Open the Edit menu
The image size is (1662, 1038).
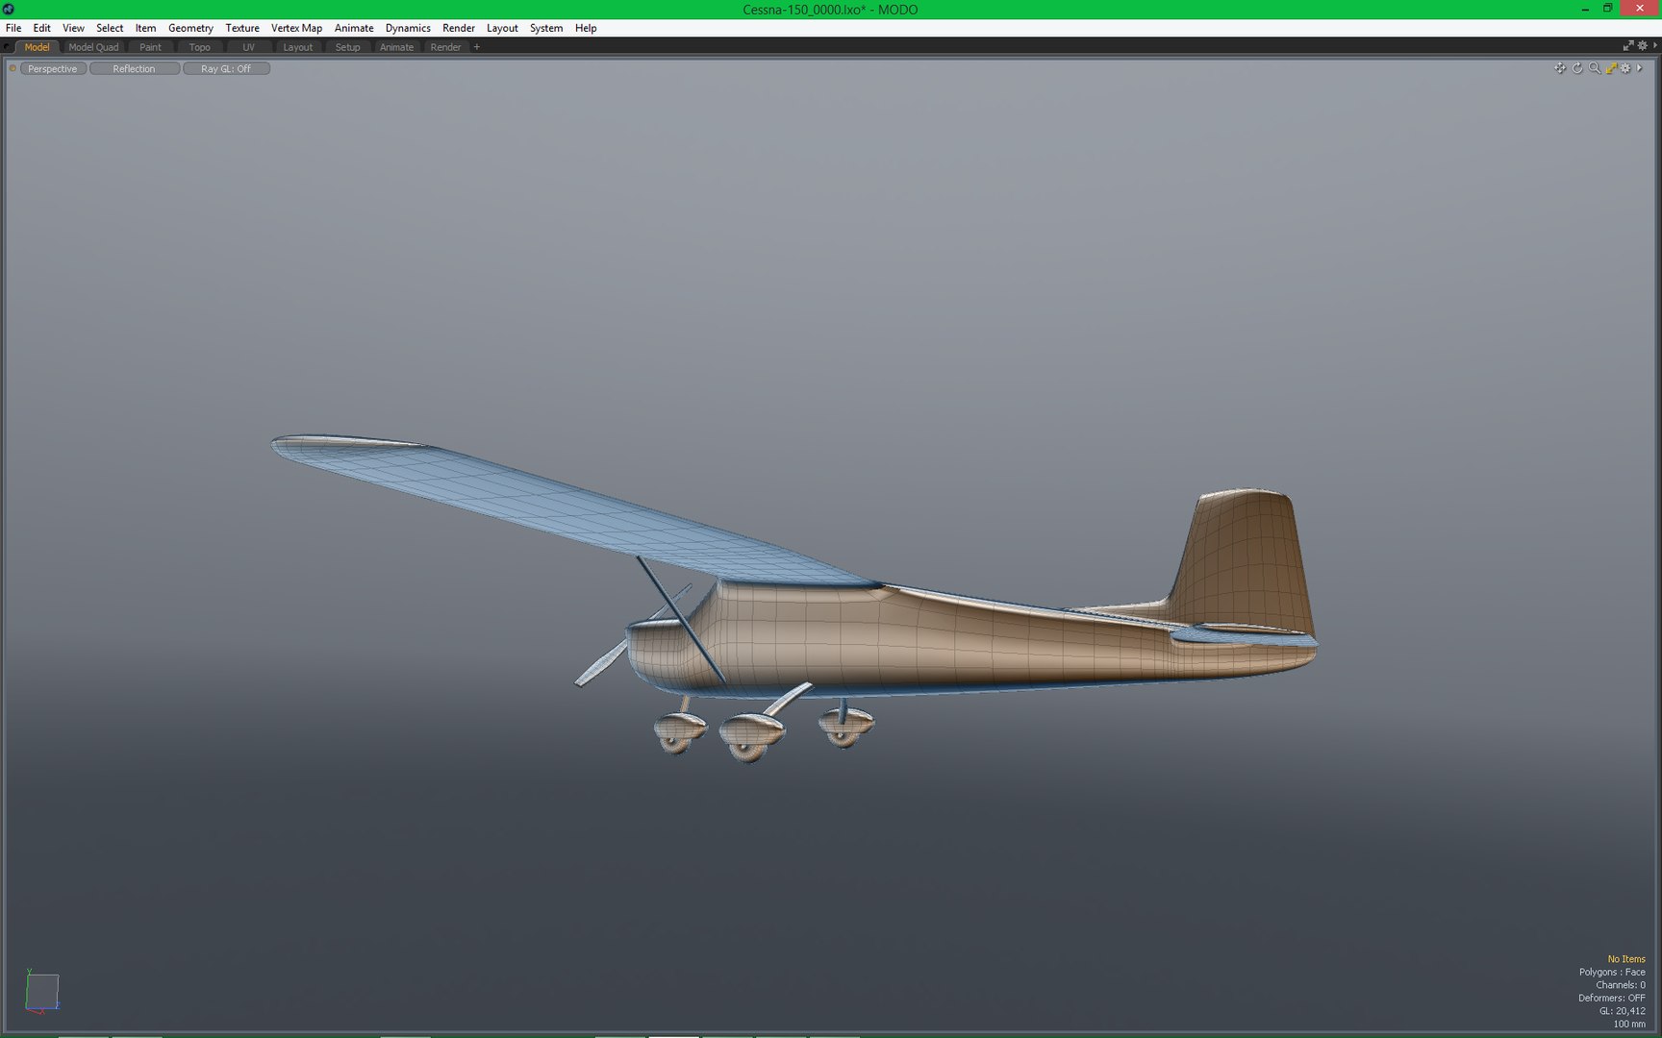click(41, 28)
